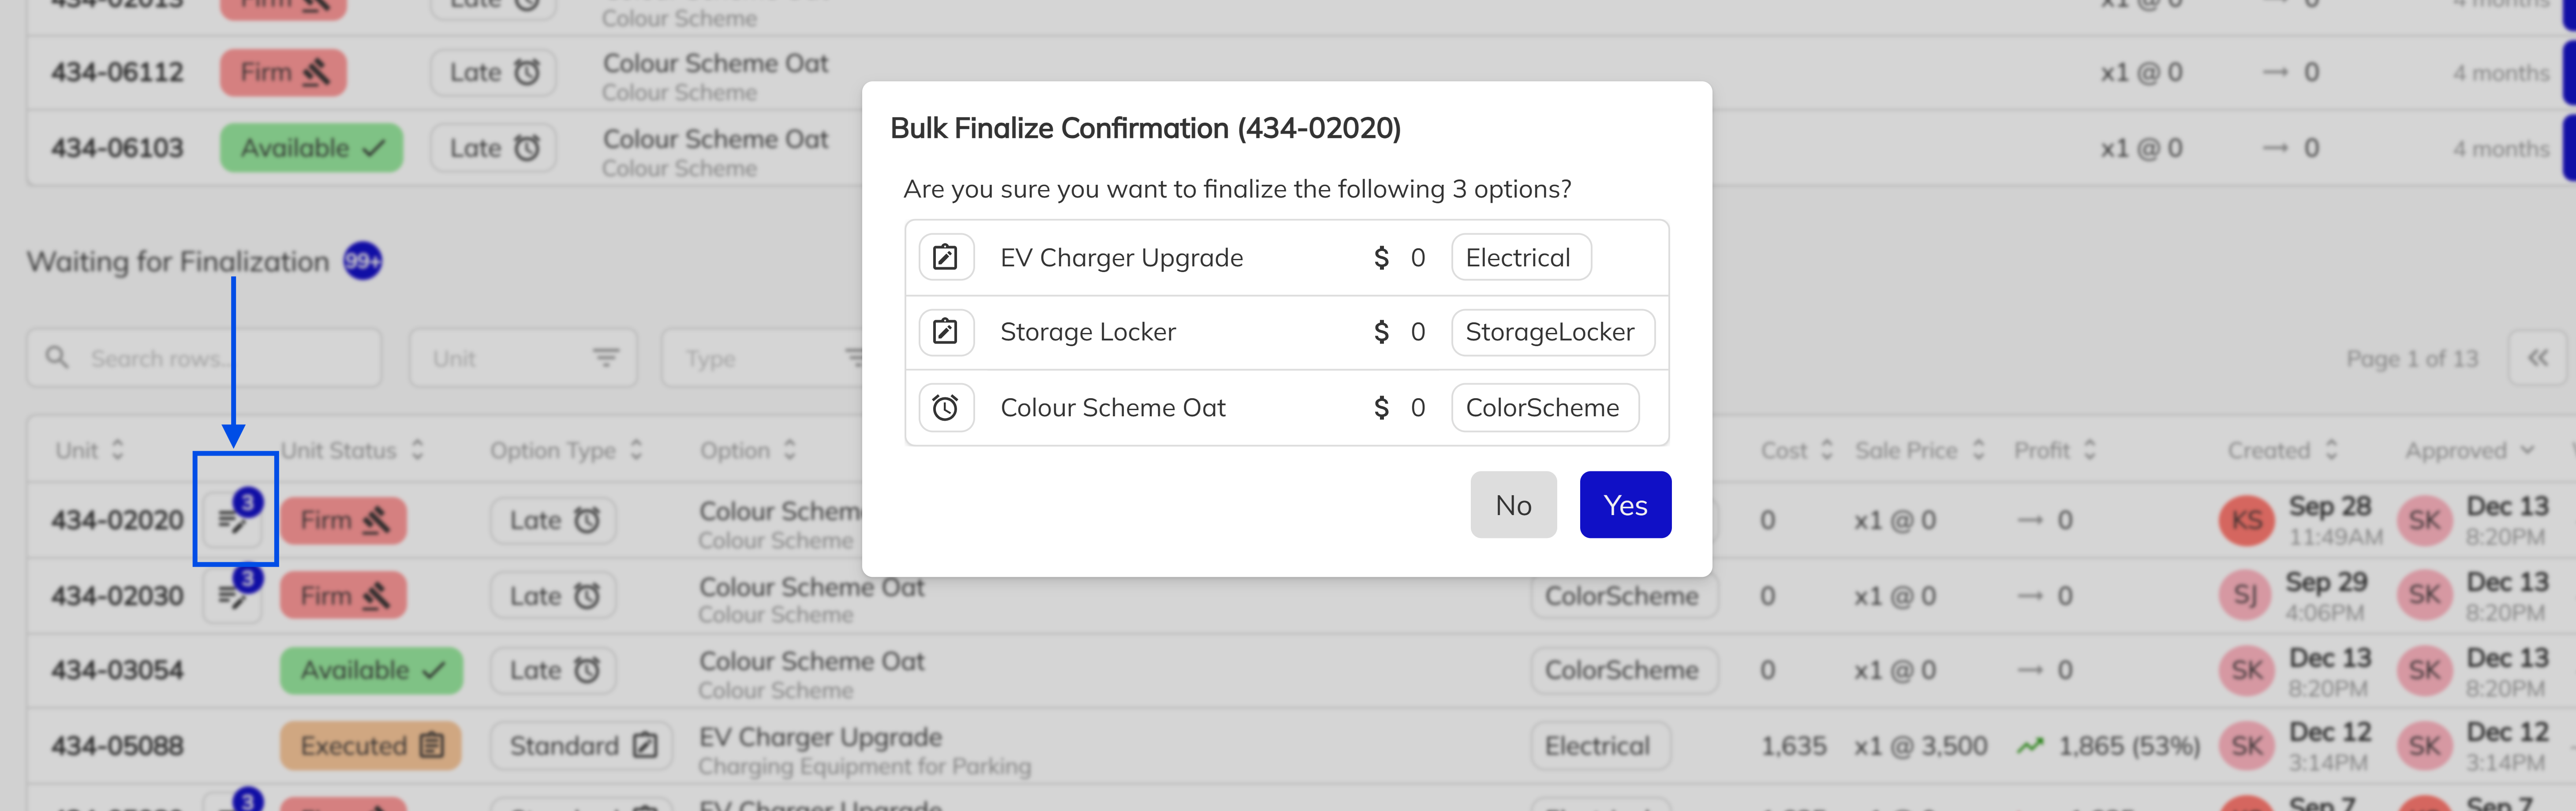Go to first page double-chevron button

2537,358
